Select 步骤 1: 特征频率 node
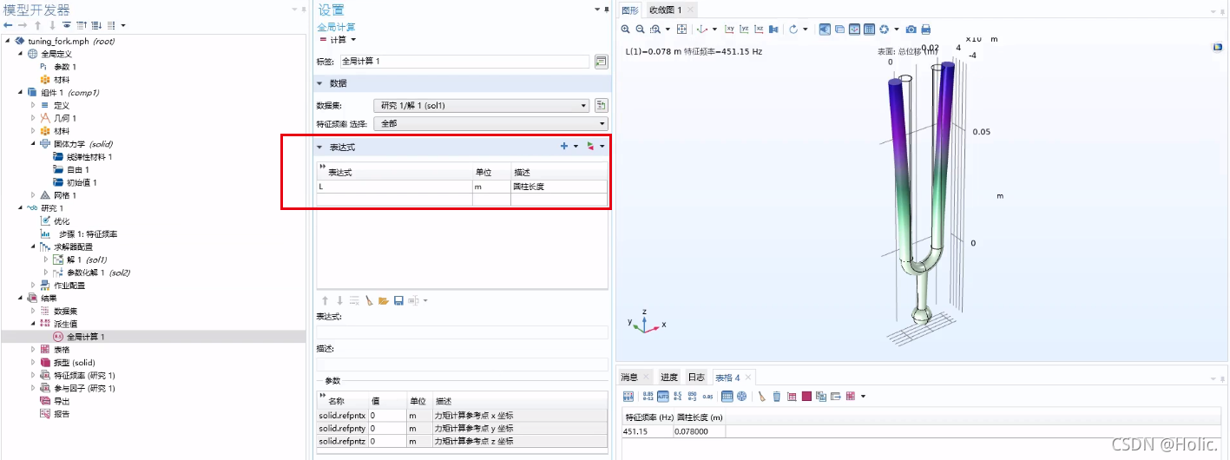The image size is (1230, 460). pyautogui.click(x=88, y=234)
